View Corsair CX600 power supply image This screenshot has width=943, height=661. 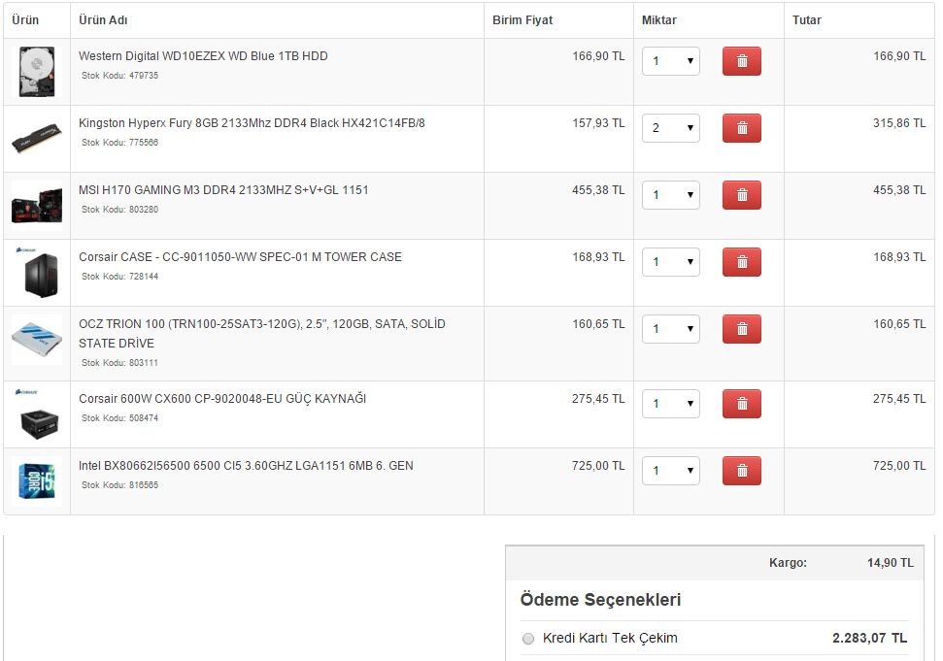pyautogui.click(x=37, y=414)
